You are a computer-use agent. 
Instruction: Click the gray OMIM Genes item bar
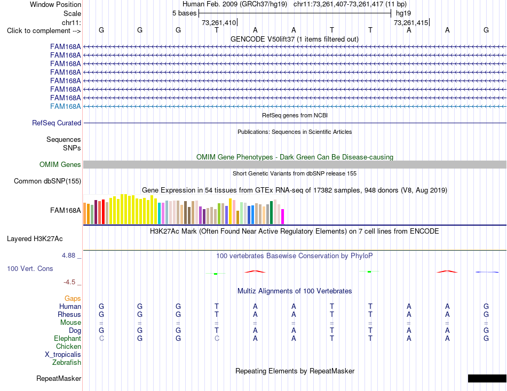pyautogui.click(x=295, y=164)
